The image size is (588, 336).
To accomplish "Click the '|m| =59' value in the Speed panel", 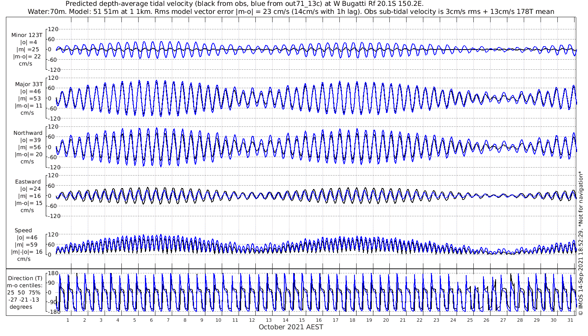I will coord(27,245).
